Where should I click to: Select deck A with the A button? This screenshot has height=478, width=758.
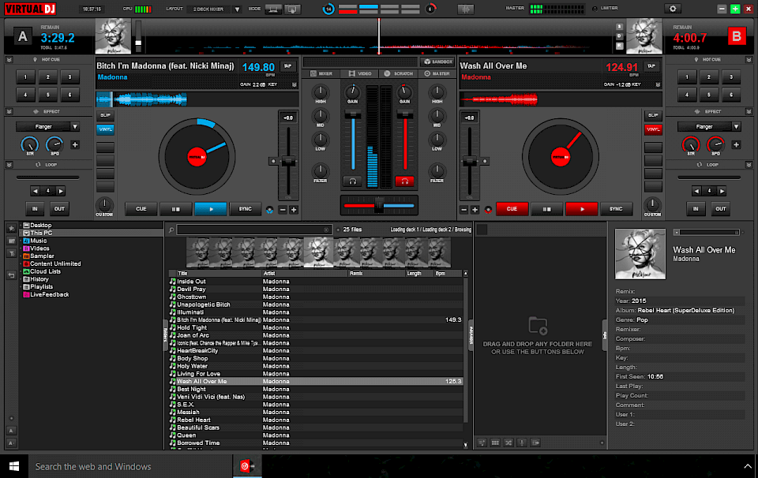click(x=22, y=37)
